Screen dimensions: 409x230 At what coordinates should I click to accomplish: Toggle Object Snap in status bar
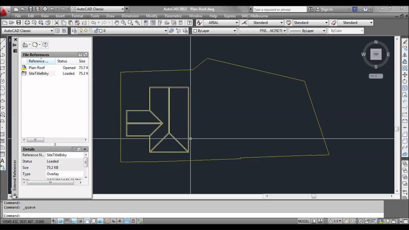(x=87, y=221)
